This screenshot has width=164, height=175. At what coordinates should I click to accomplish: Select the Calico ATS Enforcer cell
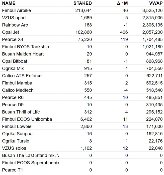pos(22,76)
